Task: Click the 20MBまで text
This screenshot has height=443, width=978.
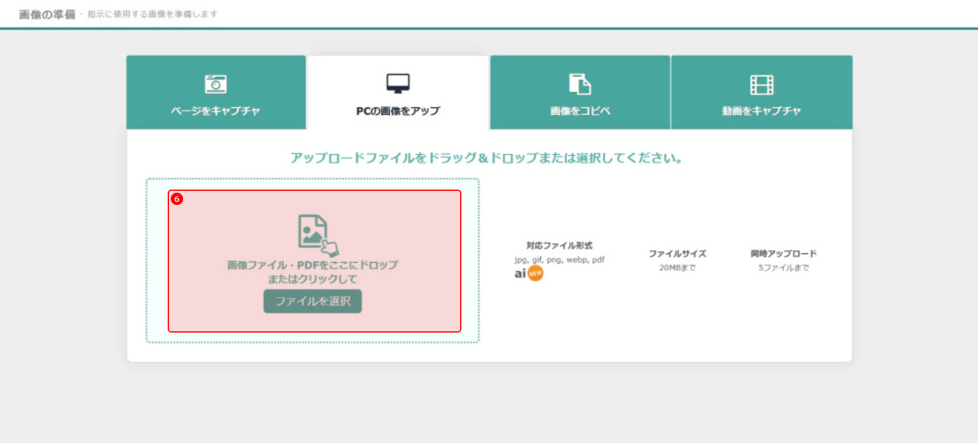Action: 678,268
